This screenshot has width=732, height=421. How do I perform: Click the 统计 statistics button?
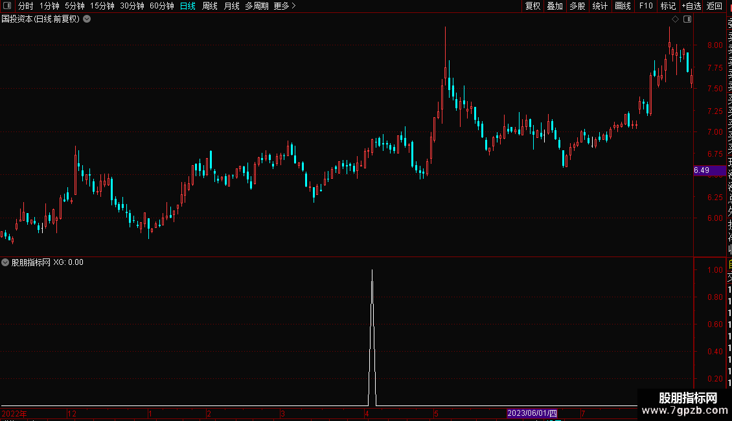pos(600,6)
